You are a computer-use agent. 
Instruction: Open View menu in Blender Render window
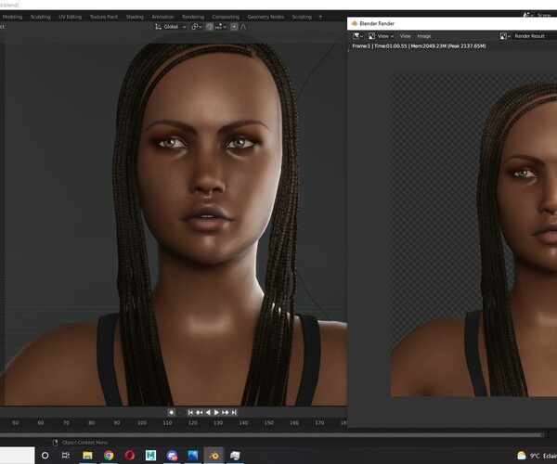click(x=405, y=36)
